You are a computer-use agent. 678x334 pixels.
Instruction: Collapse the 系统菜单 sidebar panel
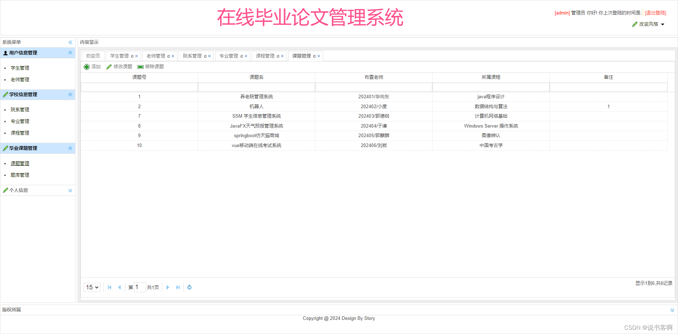point(70,42)
